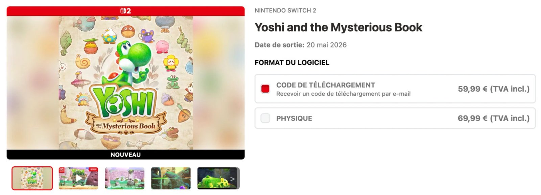Select the Code de téléchargement radio button

(265, 89)
